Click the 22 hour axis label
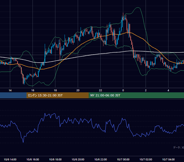 pos(100,90)
